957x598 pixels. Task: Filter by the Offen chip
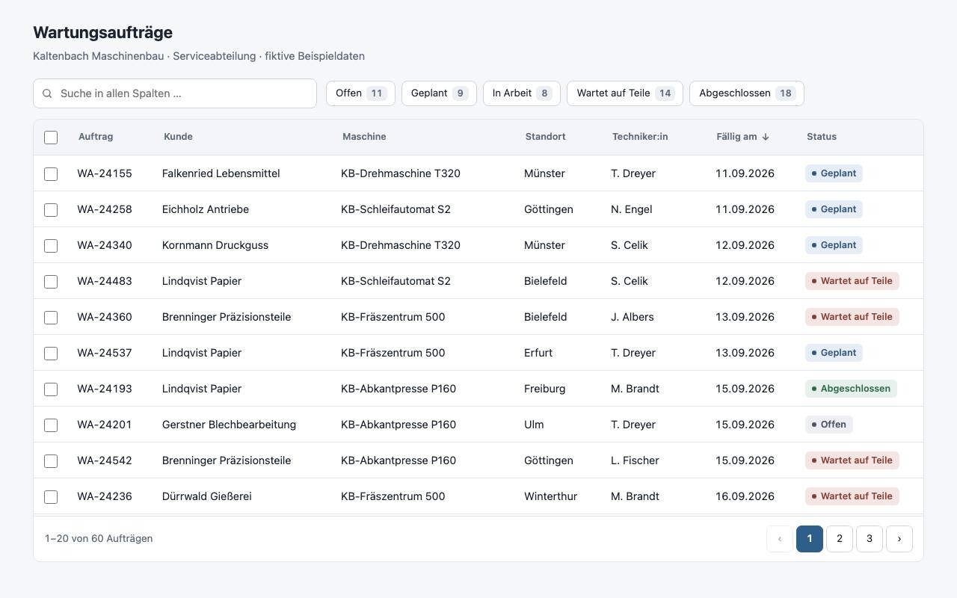point(360,93)
